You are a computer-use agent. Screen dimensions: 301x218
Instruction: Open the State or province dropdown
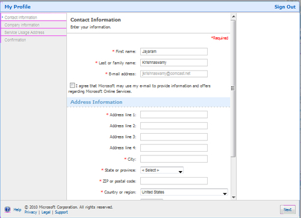point(162,170)
